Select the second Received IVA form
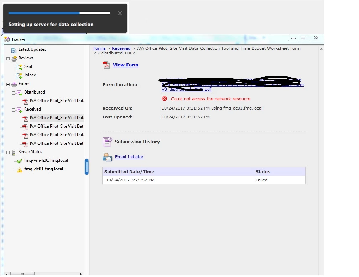This screenshot has height=277, width=359. (57, 126)
